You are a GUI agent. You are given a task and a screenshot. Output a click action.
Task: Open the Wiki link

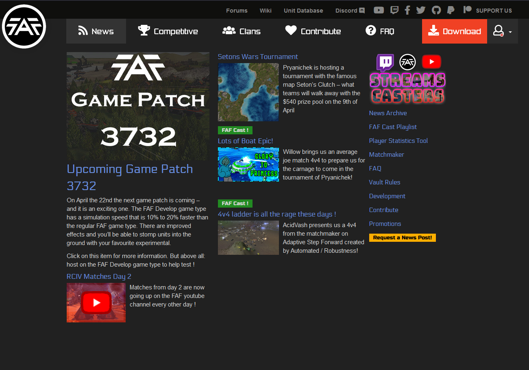point(266,11)
